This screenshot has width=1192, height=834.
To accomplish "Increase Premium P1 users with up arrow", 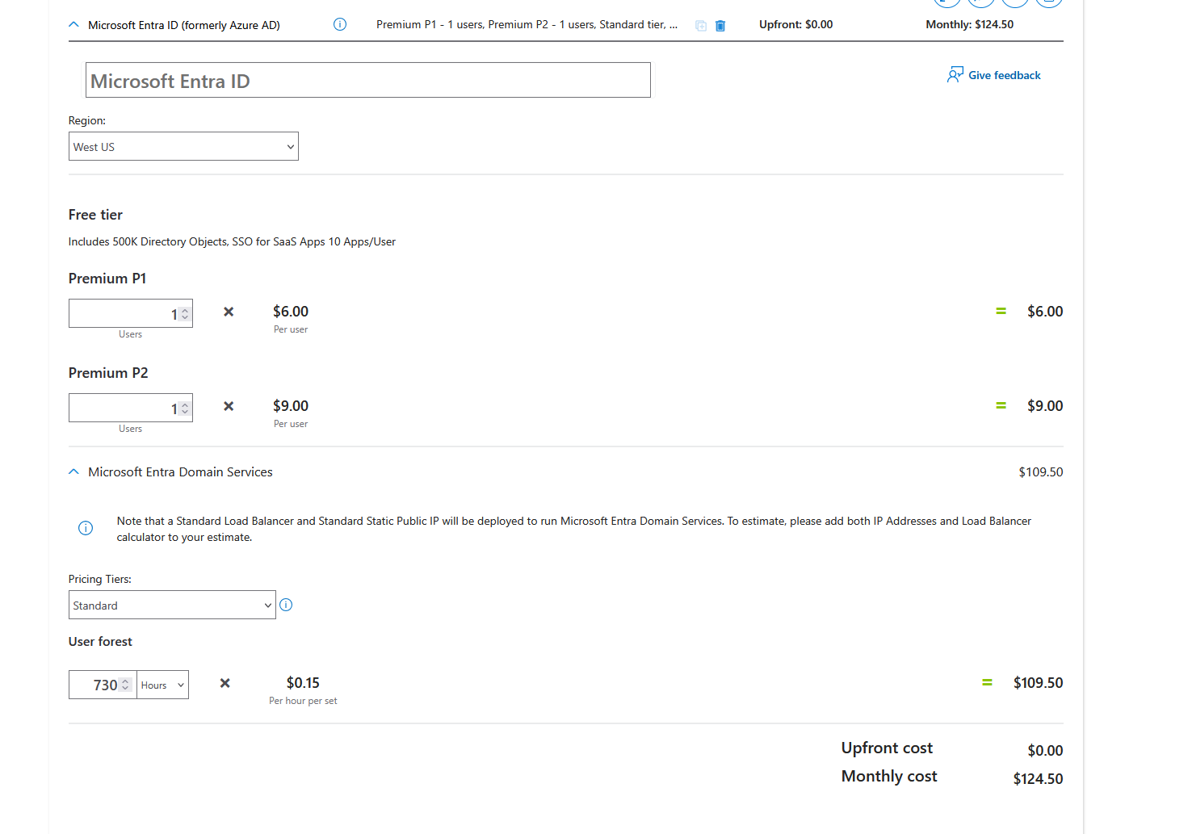I will click(185, 309).
